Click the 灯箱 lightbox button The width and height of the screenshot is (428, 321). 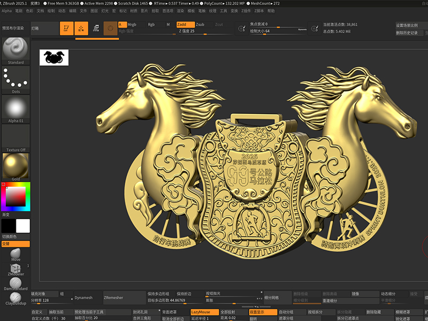pos(45,28)
